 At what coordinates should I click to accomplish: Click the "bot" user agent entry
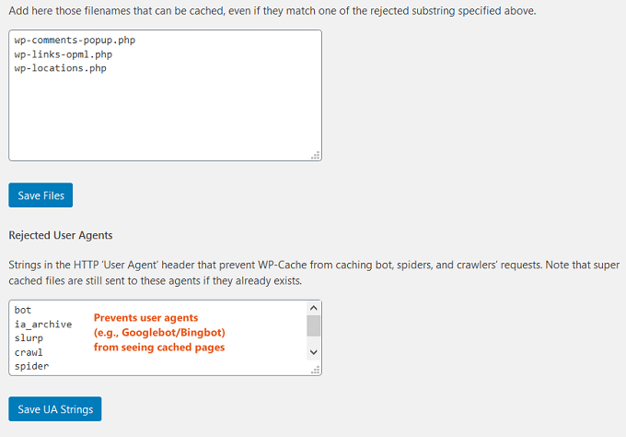tap(23, 310)
